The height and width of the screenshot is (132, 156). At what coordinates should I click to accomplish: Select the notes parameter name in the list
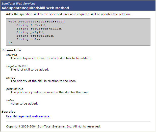coord(10,100)
